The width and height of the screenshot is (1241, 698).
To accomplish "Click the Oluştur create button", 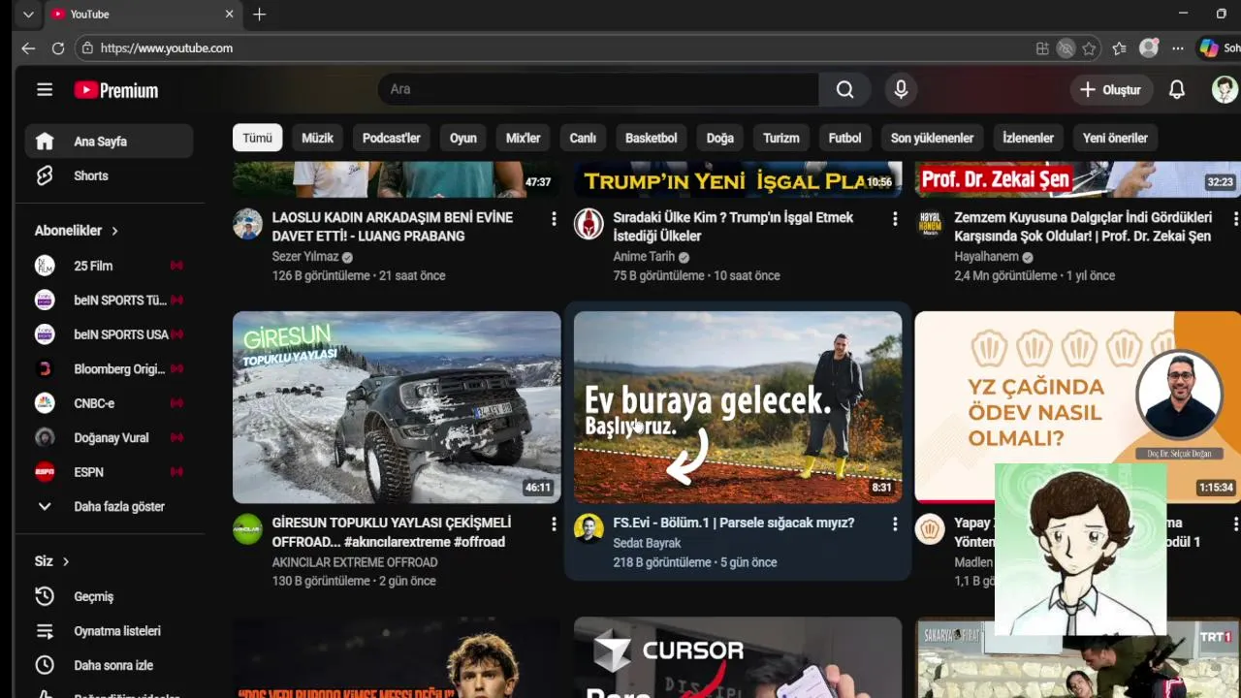I will click(x=1110, y=89).
